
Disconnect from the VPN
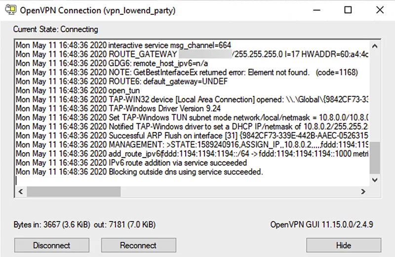click(x=52, y=245)
